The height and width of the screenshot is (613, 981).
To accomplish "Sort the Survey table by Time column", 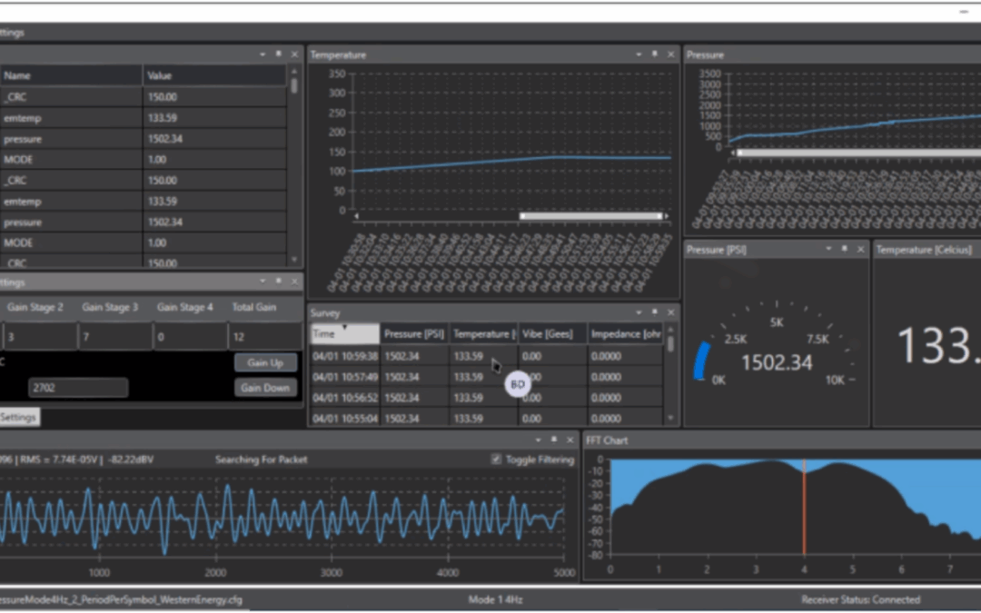I will click(x=343, y=333).
